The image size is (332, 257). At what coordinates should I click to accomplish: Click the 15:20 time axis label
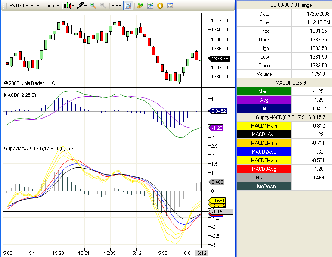point(58,253)
